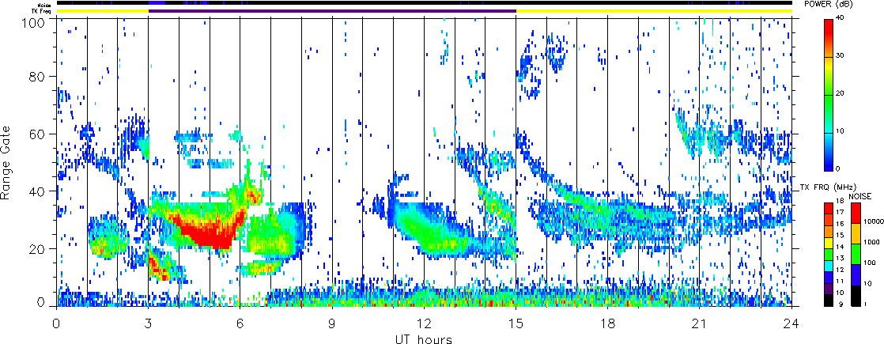Pick the green band of the NOISE legend
This screenshot has width=884, height=344.
(x=856, y=255)
